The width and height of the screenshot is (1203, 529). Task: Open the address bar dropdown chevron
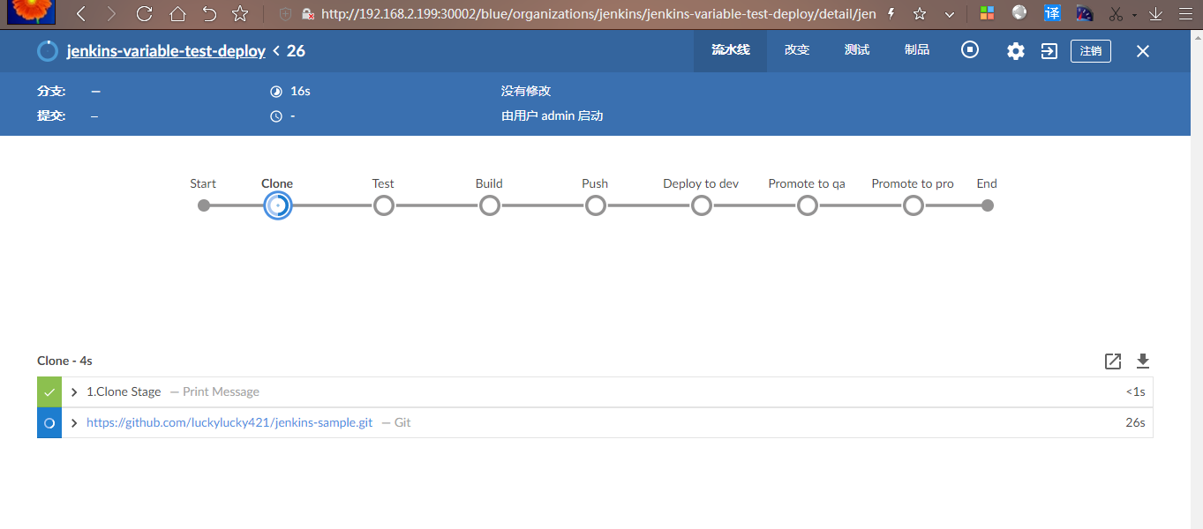950,14
